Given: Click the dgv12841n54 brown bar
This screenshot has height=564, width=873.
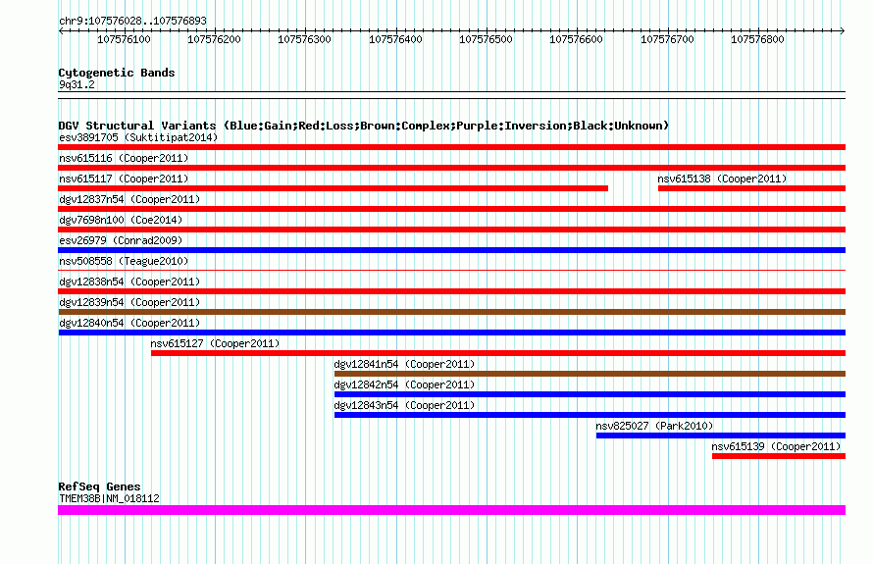Looking at the screenshot, I should pyautogui.click(x=590, y=374).
